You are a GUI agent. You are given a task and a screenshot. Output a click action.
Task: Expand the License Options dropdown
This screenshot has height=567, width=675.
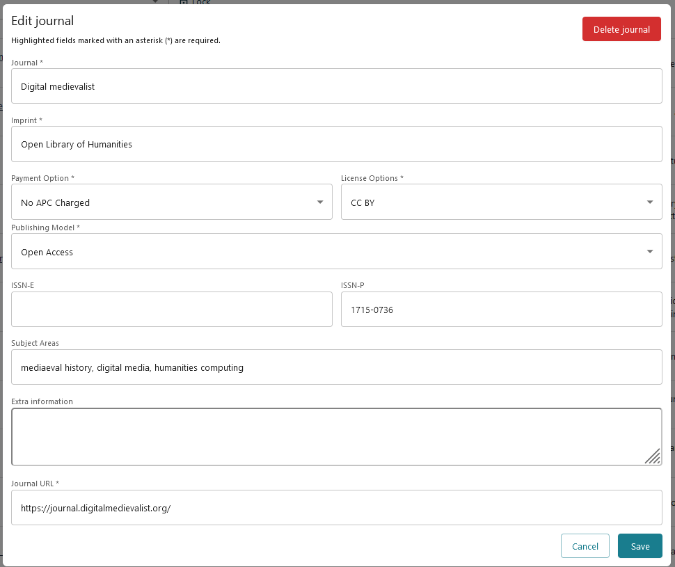point(501,202)
